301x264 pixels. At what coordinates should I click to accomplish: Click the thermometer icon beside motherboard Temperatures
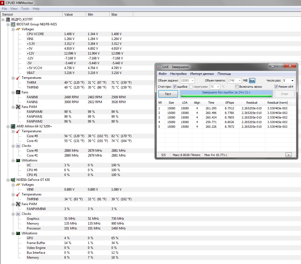pyautogui.click(x=18, y=78)
